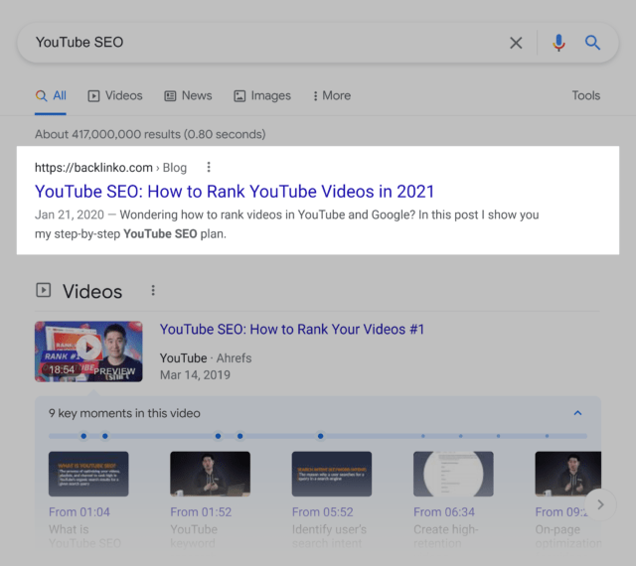This screenshot has height=566, width=636.
Task: Click into the YouTube SEO search field
Action: [258, 43]
